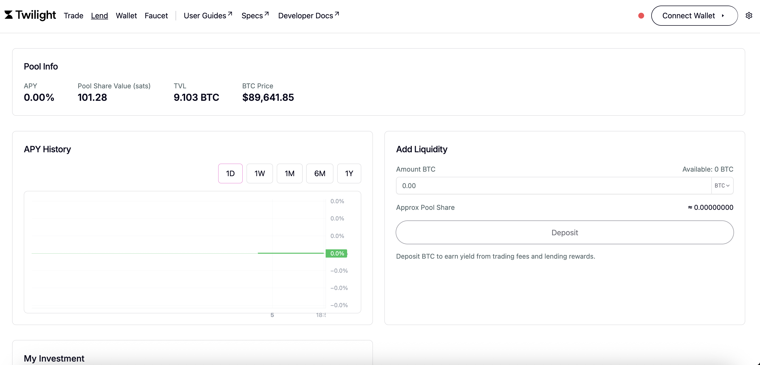Open the Trade page
The height and width of the screenshot is (365, 760).
[x=73, y=16]
